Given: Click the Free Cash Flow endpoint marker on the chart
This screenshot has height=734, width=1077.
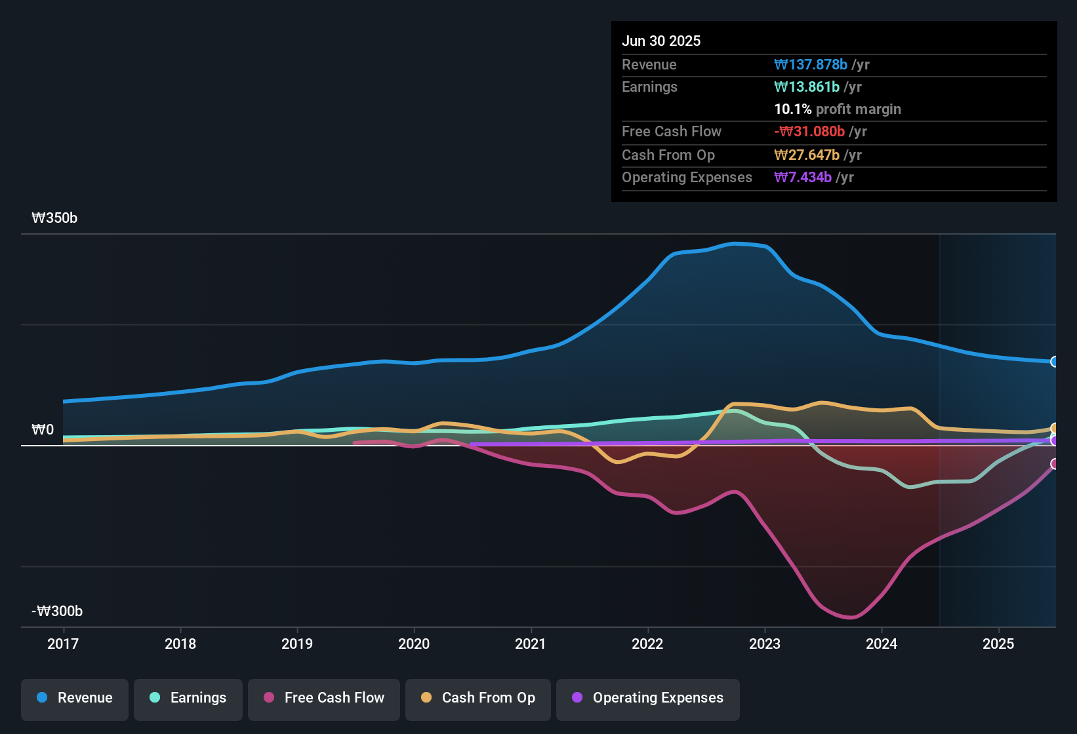Looking at the screenshot, I should (1055, 465).
